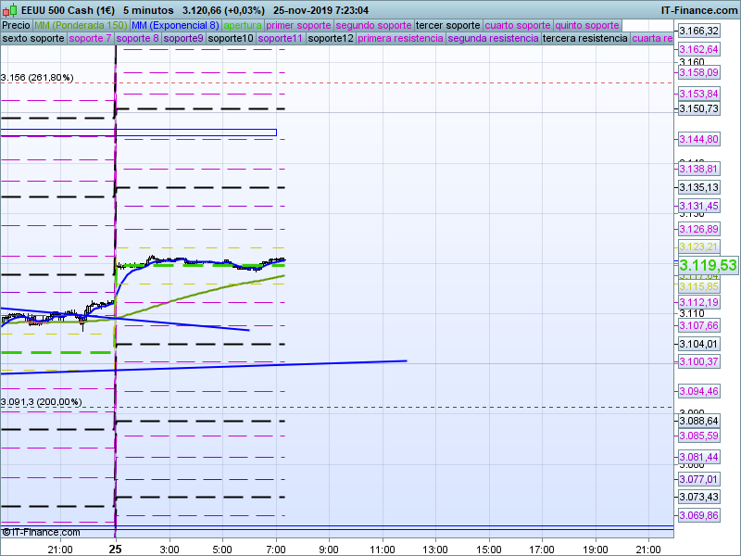Viewport: 741px width, 556px height.
Task: Select the tercer soporte label
Action: pos(447,25)
